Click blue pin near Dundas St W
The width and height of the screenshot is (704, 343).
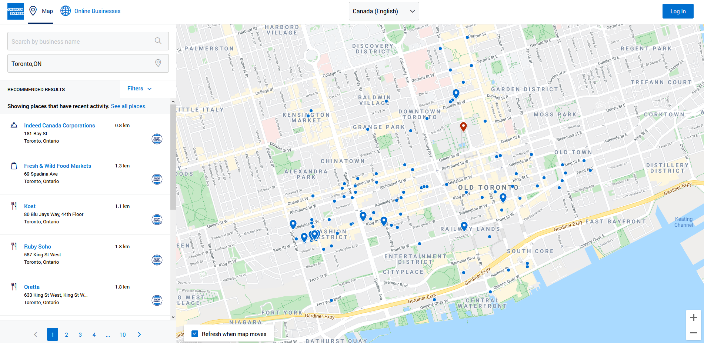tap(456, 93)
